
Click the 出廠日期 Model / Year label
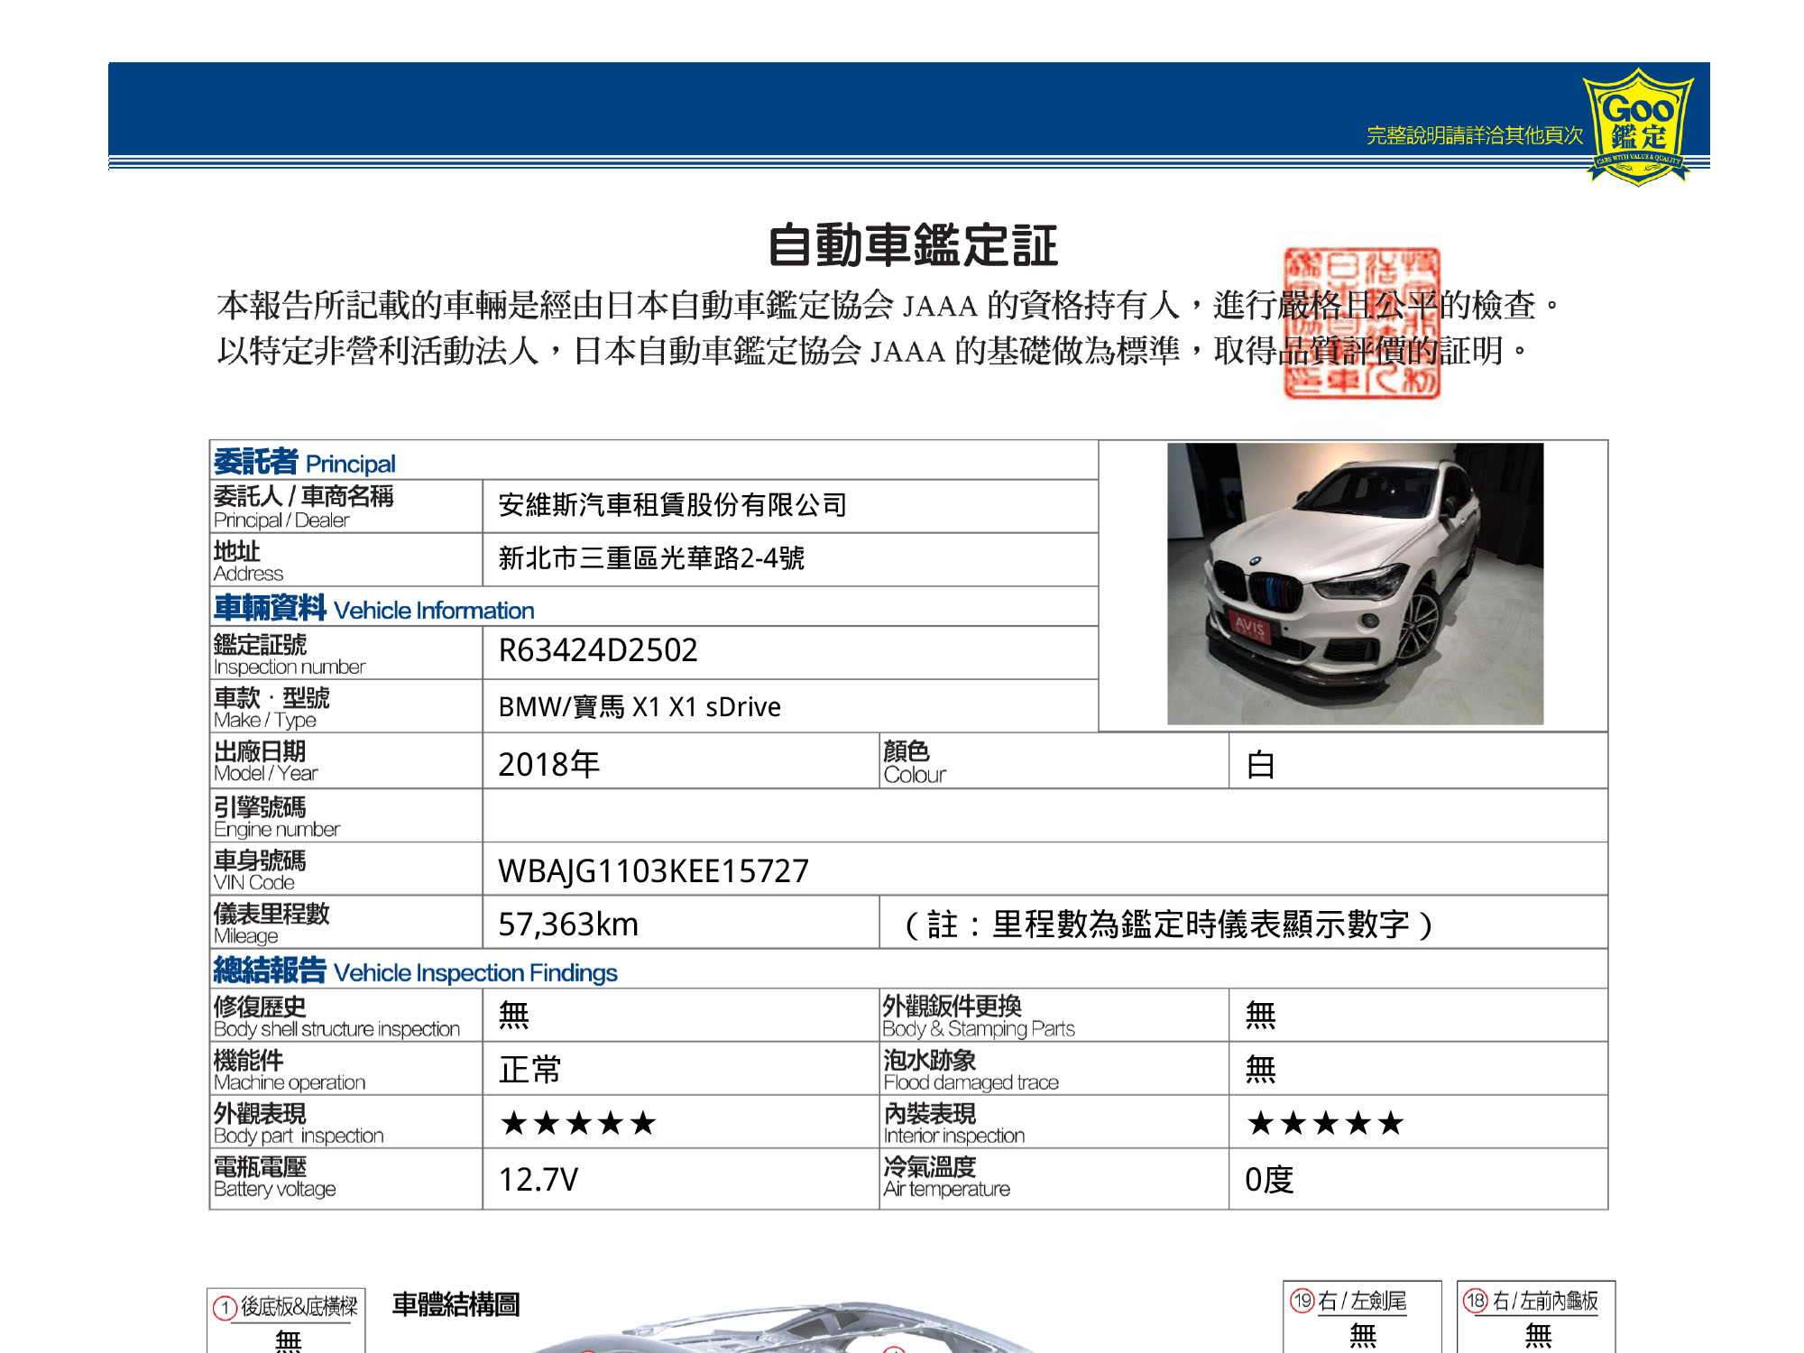click(x=265, y=761)
